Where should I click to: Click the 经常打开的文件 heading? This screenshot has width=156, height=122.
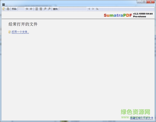pyautogui.click(x=23, y=24)
